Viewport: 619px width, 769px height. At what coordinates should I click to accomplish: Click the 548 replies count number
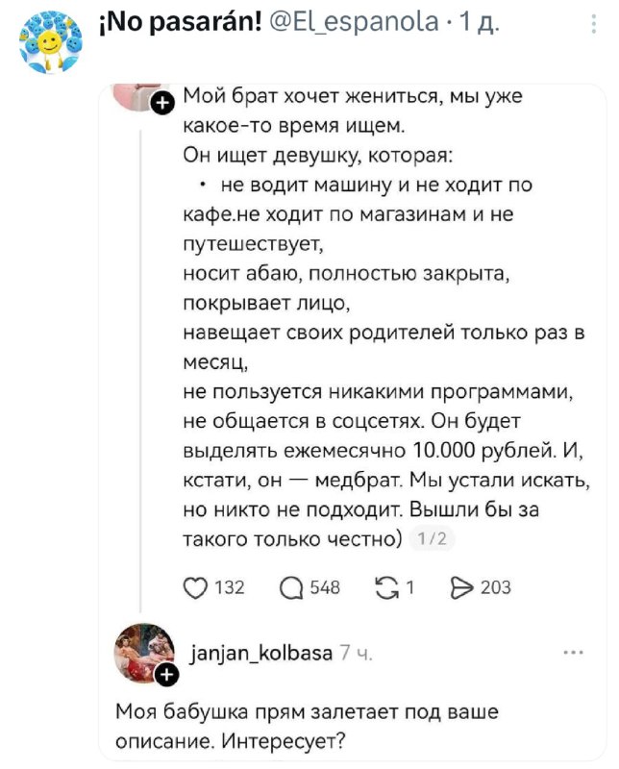pos(326,587)
